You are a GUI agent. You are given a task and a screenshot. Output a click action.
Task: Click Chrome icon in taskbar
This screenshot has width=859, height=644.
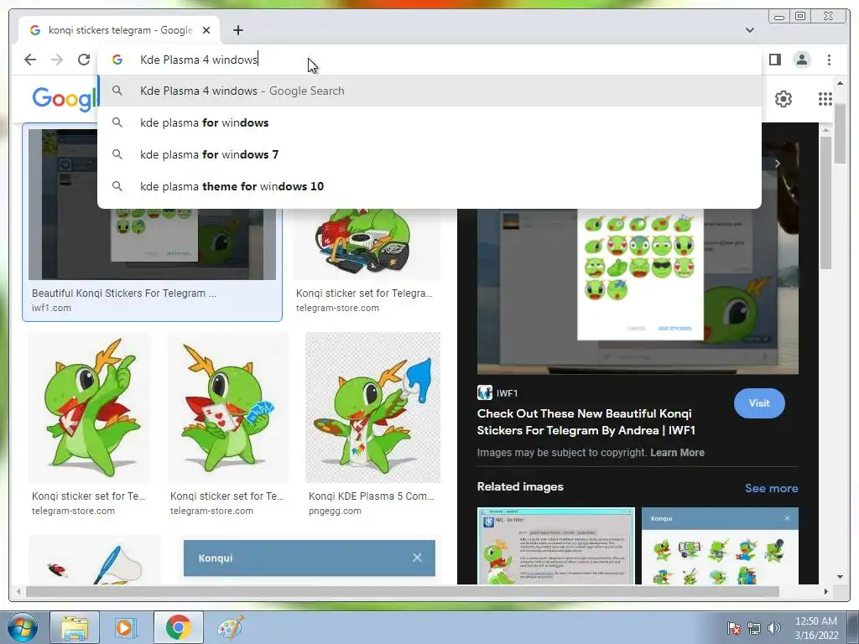tap(178, 627)
